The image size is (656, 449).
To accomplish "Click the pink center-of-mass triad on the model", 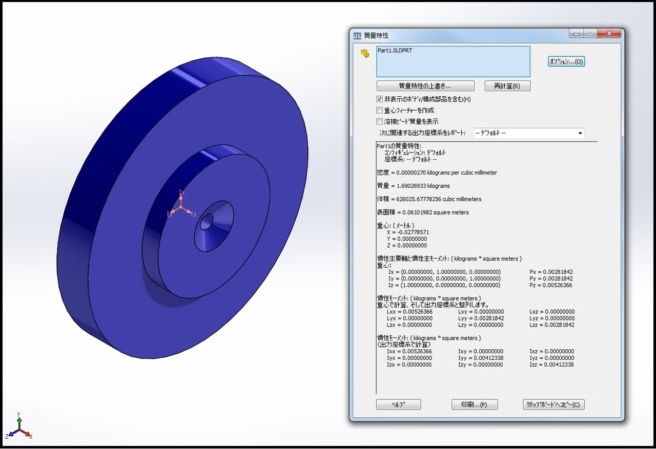I will coord(181,206).
